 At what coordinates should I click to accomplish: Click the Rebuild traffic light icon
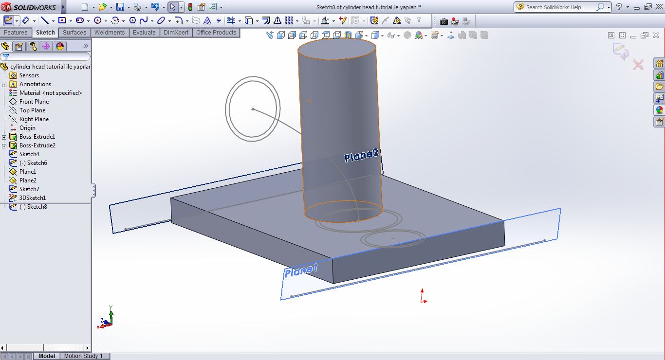click(190, 7)
